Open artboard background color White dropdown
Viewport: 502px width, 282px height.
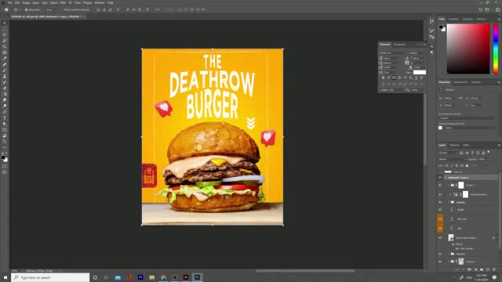point(471,128)
